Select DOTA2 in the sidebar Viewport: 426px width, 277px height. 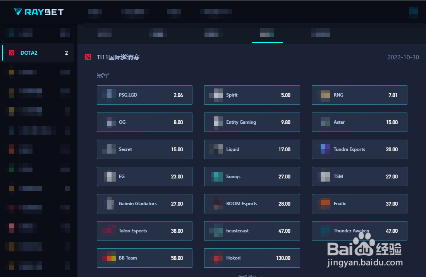(x=38, y=53)
